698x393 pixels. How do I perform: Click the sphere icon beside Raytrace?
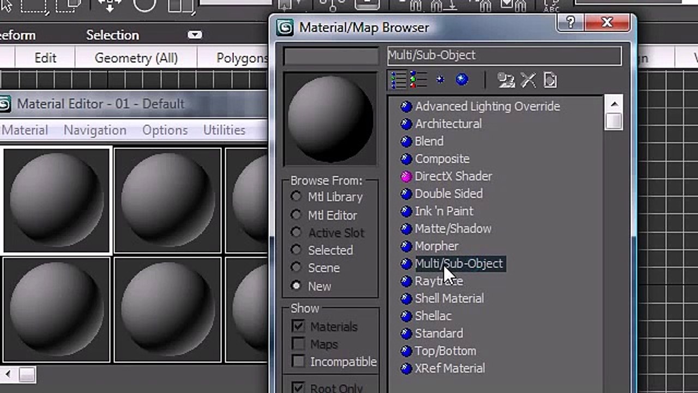tap(406, 281)
